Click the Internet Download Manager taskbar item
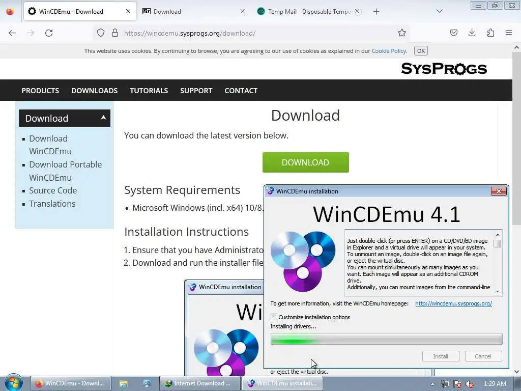 [x=199, y=383]
